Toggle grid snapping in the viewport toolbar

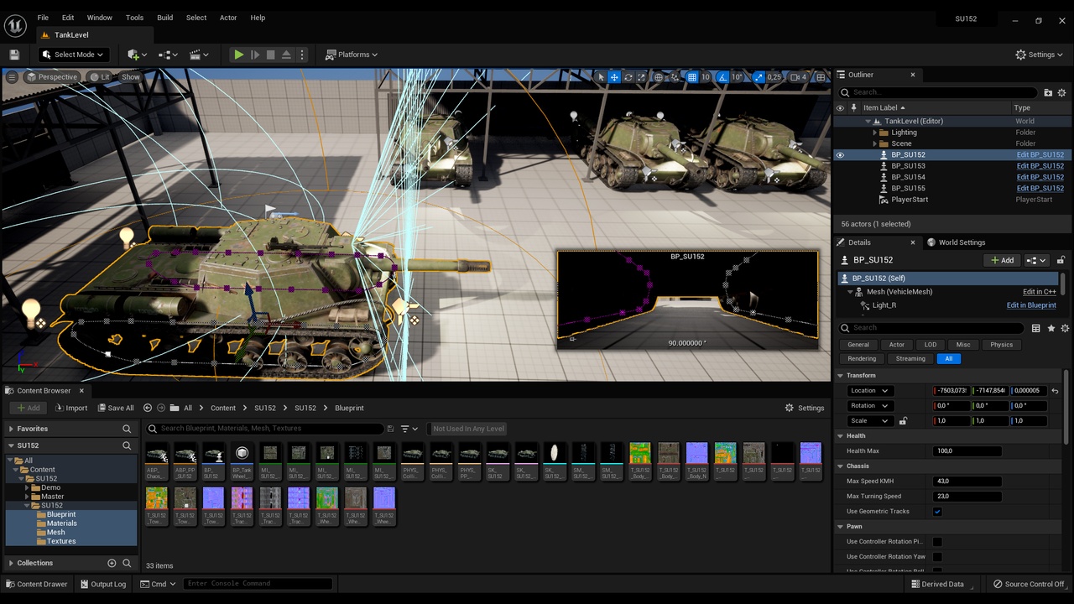[x=692, y=77]
